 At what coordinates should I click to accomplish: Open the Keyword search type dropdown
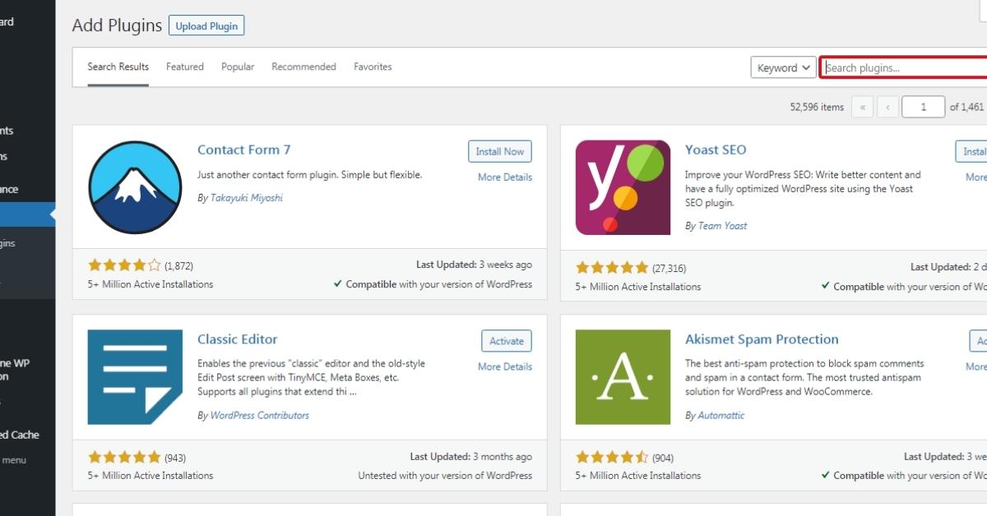(783, 67)
